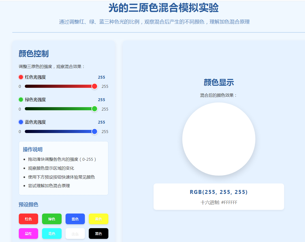This screenshot has height=242, width=305.
Task: Click the hex code #FFFFFF text
Action: pyautogui.click(x=229, y=203)
